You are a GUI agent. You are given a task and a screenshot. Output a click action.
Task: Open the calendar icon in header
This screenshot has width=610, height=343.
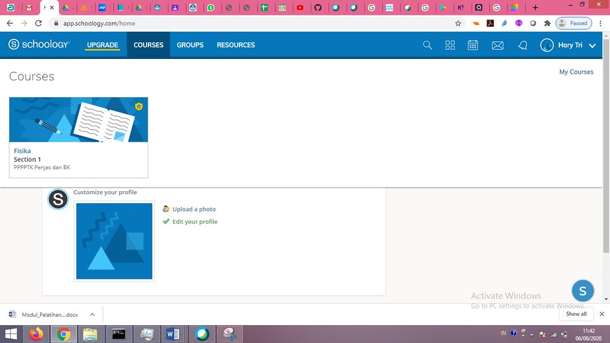tap(472, 45)
